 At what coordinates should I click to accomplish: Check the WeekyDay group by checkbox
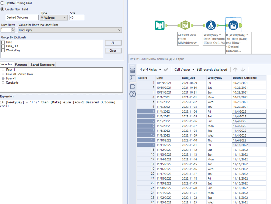[x=3, y=50]
